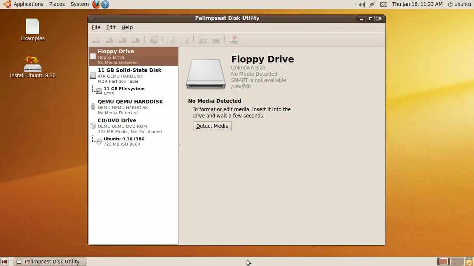This screenshot has width=474, height=266.
Task: Click the /dev/fd0 device path text
Action: click(x=241, y=86)
